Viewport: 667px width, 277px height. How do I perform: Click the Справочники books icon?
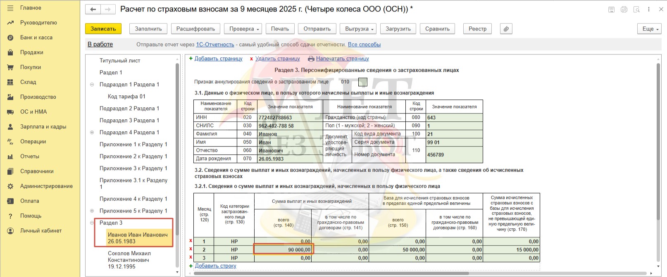pos(10,171)
